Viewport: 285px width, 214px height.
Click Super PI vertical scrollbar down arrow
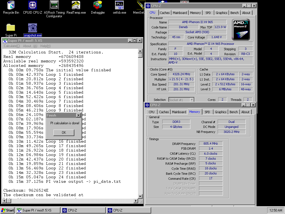[x=140, y=196]
